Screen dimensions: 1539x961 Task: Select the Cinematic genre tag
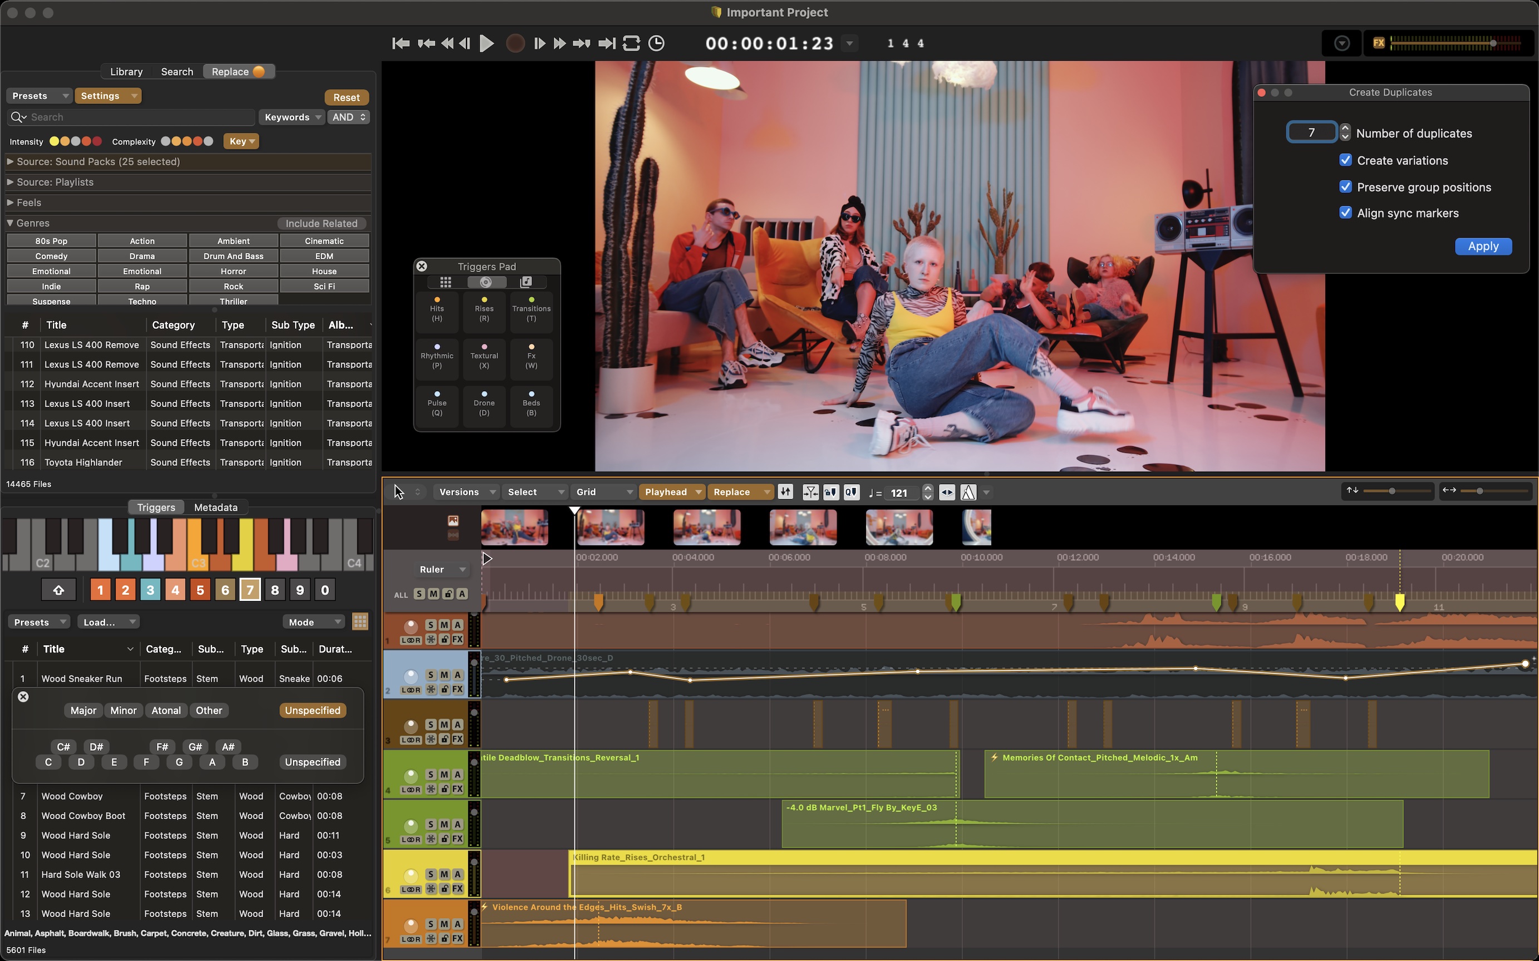pos(324,241)
